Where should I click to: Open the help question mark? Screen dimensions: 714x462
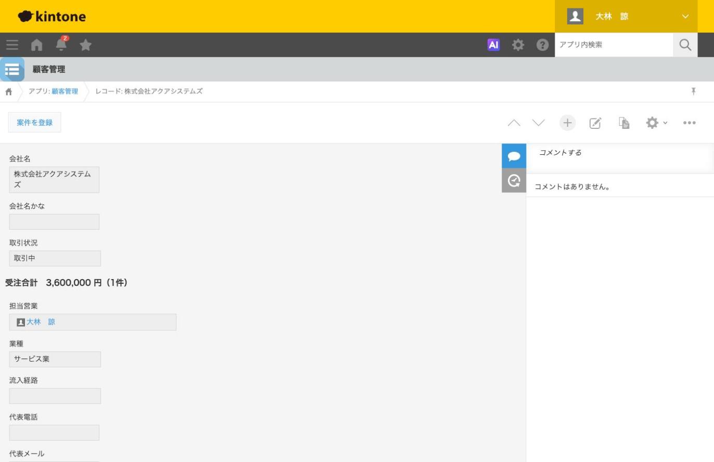[542, 45]
